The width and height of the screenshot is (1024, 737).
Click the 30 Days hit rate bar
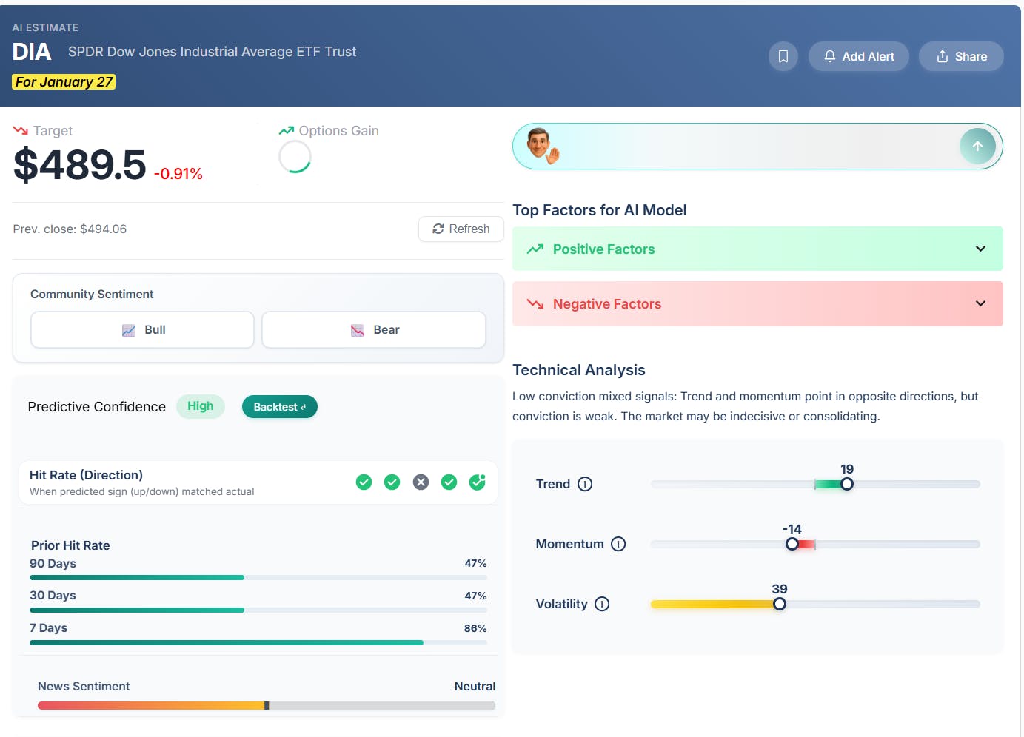tap(258, 610)
